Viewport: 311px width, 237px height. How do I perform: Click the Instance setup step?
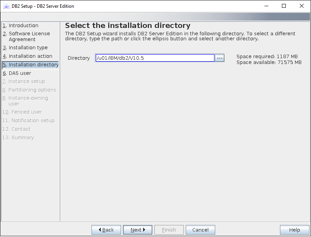point(26,81)
